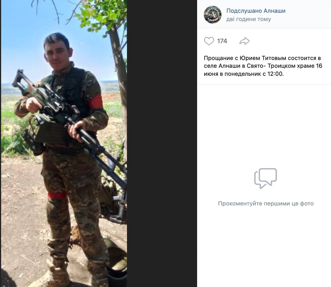Click "16" date number in the caption
Viewport: 331px width, 287px height.
[x=319, y=66]
